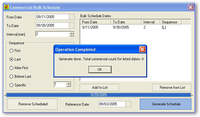Click the interval value 2 in list row
Image resolution: width=200 pixels, height=117 pixels.
pyautogui.click(x=144, y=27)
